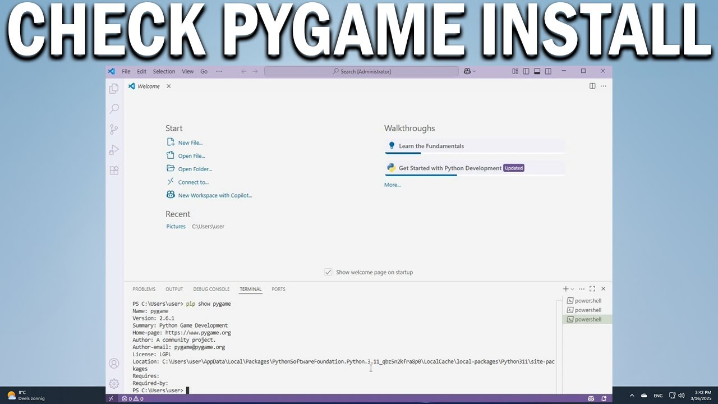Click the Search [Administrator] command box
This screenshot has height=404, width=718.
[x=361, y=71]
